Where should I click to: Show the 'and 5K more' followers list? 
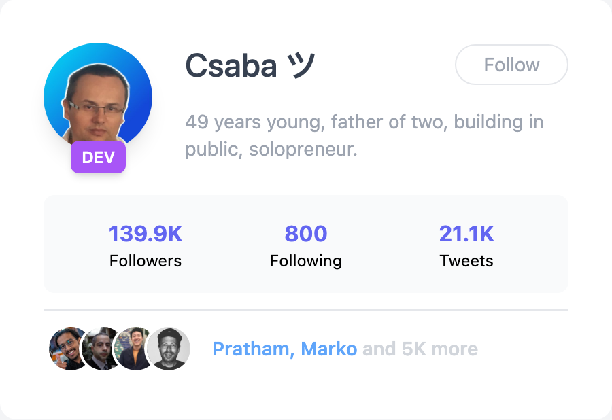tap(420, 349)
